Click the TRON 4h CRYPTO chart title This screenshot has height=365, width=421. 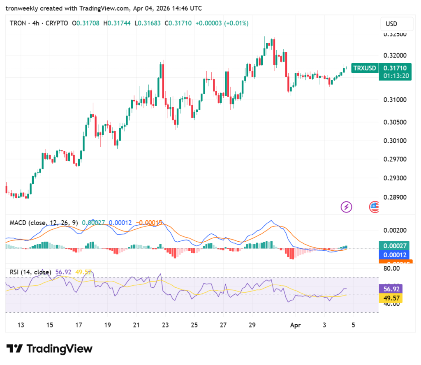[39, 23]
